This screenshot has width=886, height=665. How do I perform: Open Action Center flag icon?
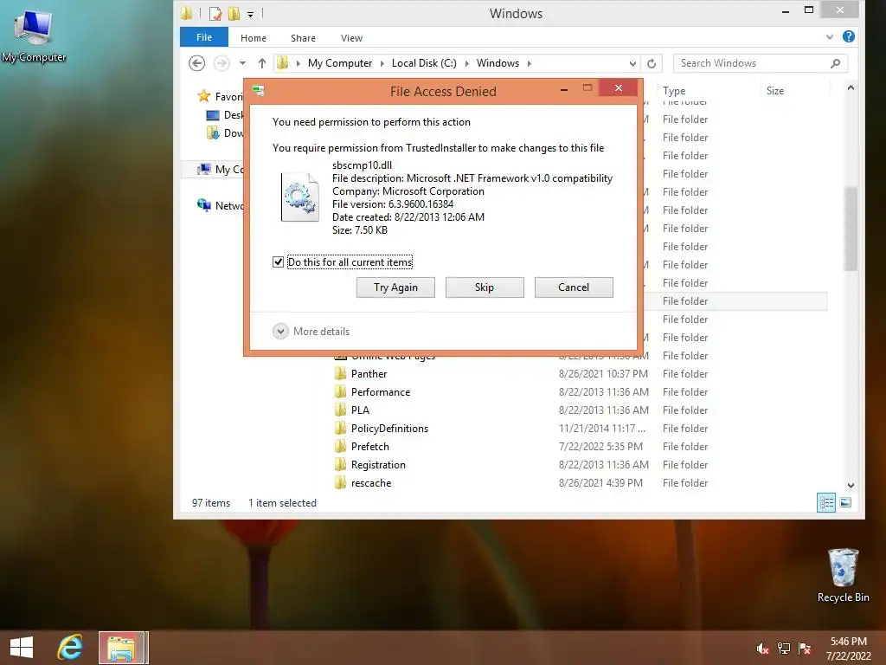tap(805, 648)
